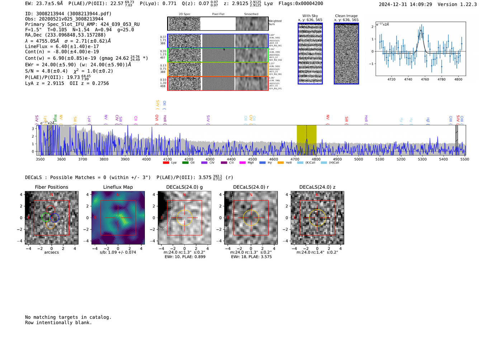502x342 pixels.
Task: Click the Hβ line label above spectrum
Action: tap(428, 121)
